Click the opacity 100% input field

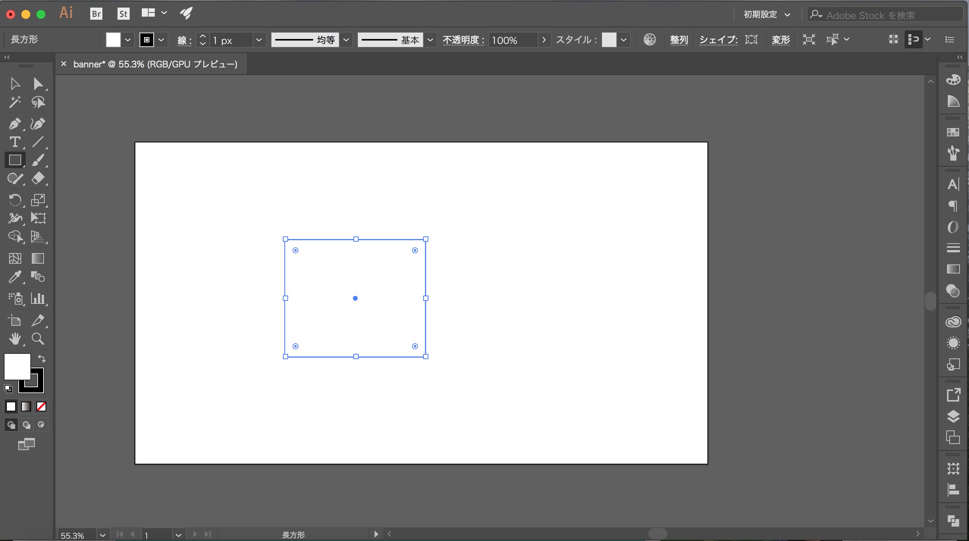(513, 40)
